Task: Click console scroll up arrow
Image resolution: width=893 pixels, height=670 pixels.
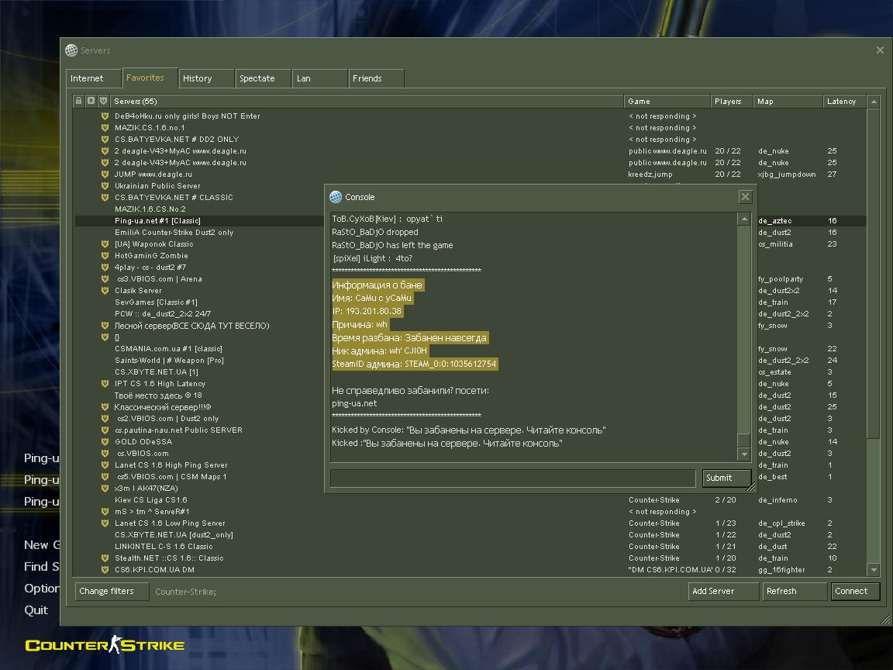Action: pos(744,219)
